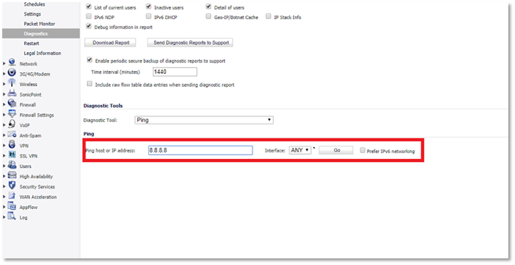The width and height of the screenshot is (515, 265).
Task: Expand Wireless tree arrow
Action: [4, 84]
